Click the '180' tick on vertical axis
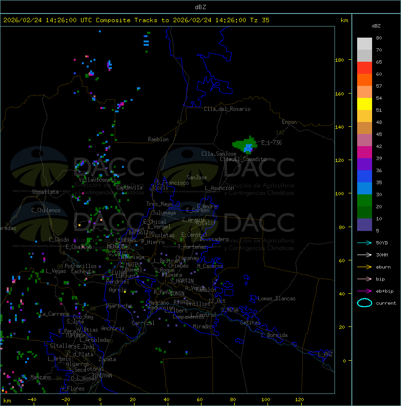The image size is (401, 406). [x=339, y=60]
